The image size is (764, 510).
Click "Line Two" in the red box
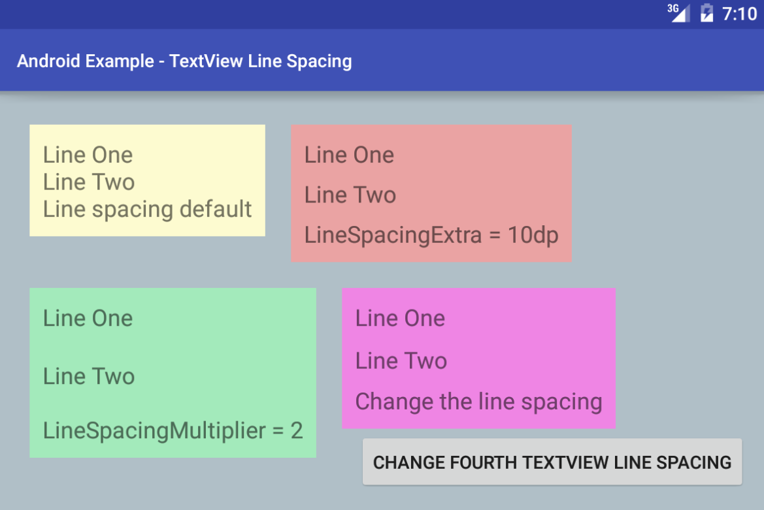[350, 195]
